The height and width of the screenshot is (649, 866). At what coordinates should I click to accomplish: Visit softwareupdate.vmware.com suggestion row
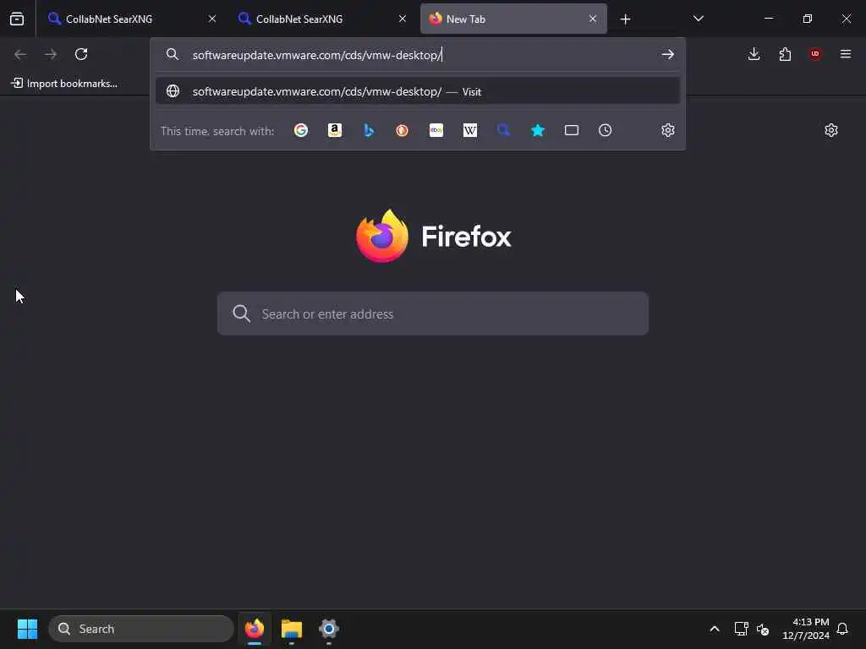[418, 91]
